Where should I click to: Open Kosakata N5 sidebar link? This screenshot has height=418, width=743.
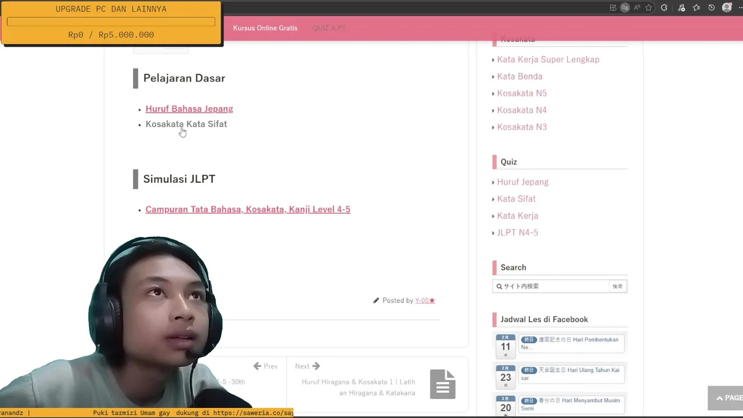pos(522,93)
